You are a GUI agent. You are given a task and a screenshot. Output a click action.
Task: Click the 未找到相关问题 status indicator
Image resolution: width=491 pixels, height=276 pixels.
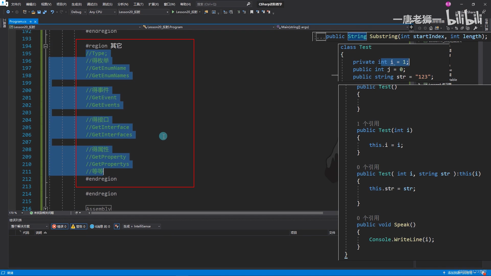tap(42, 213)
